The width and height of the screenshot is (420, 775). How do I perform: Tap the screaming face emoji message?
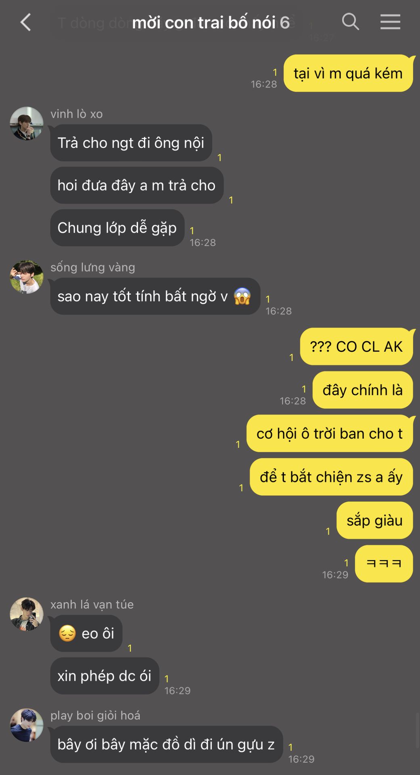point(155,296)
